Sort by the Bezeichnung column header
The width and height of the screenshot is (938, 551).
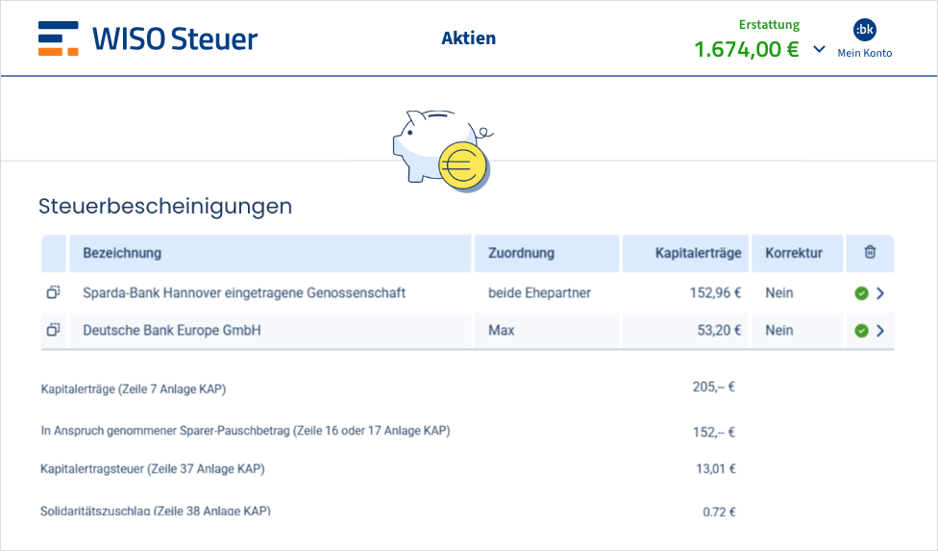tap(122, 253)
